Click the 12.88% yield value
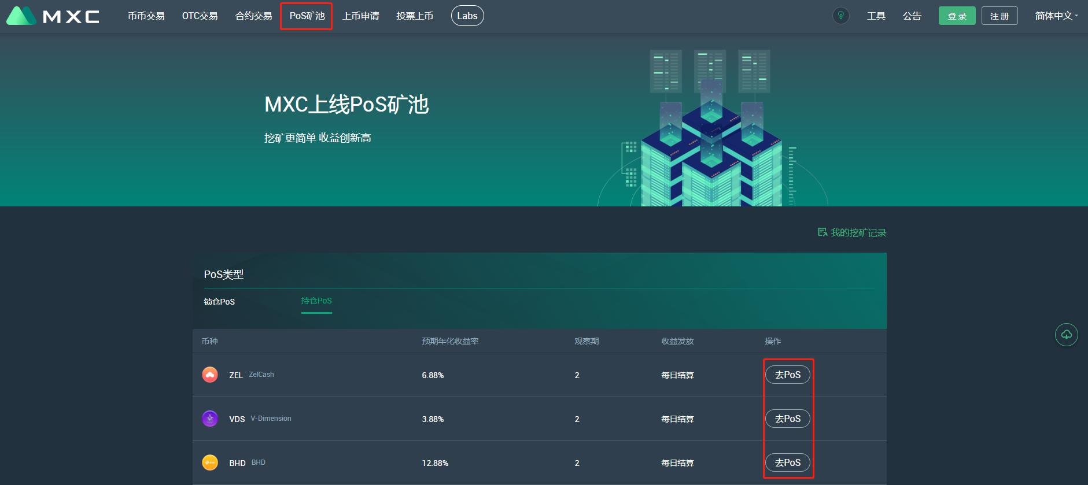Image resolution: width=1088 pixels, height=485 pixels. [435, 463]
